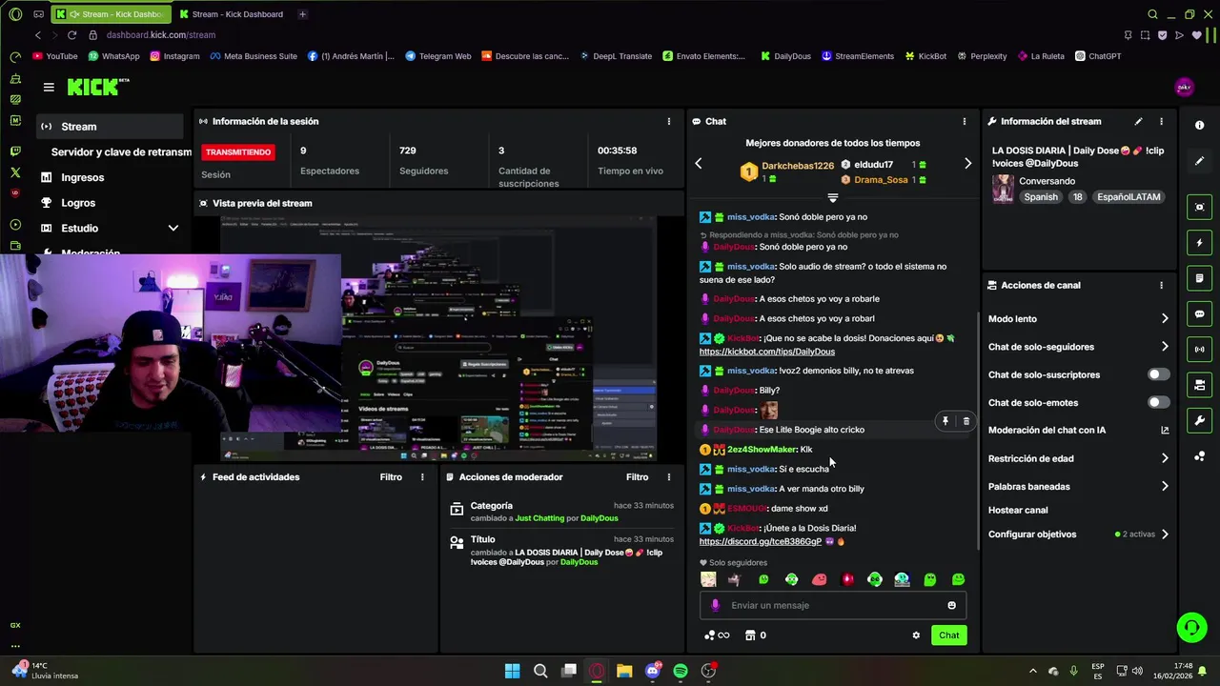Click the Just Chatting category link
Viewport: 1220px width, 686px height.
(539, 518)
